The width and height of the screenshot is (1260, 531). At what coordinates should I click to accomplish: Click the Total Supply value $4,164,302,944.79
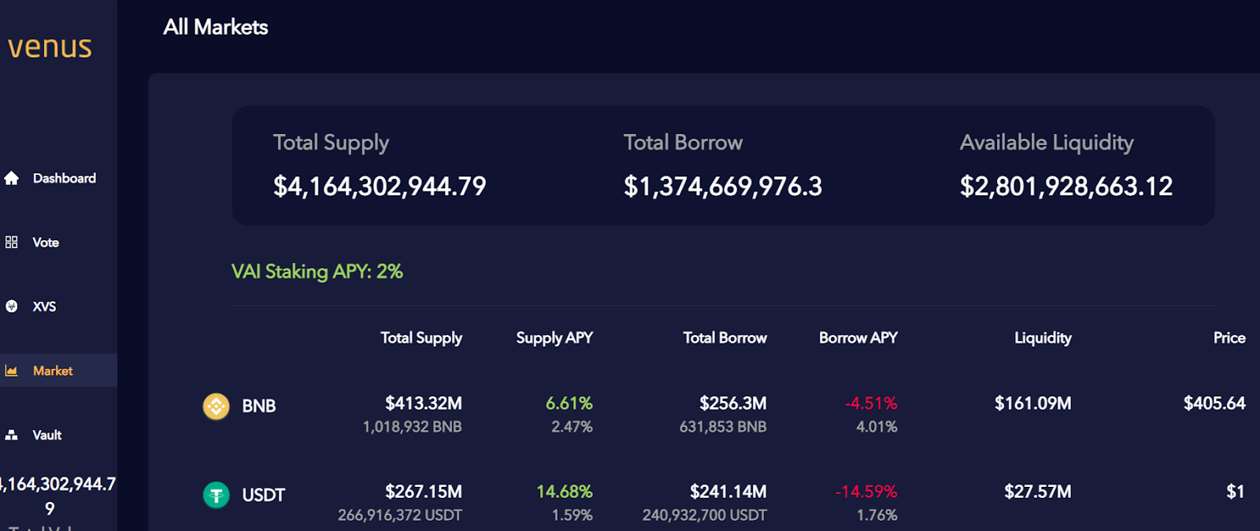(380, 187)
